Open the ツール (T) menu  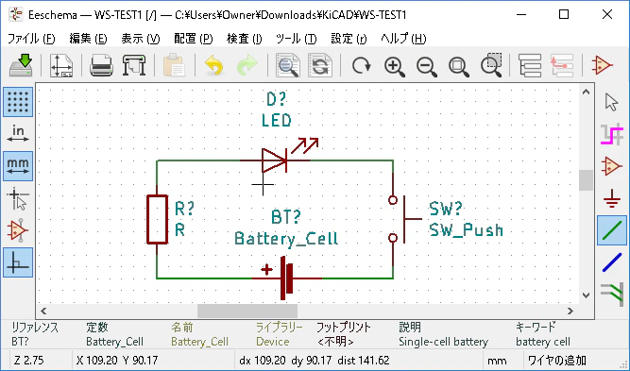tap(297, 39)
